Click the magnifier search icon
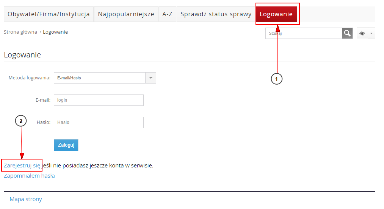 [x=347, y=33]
